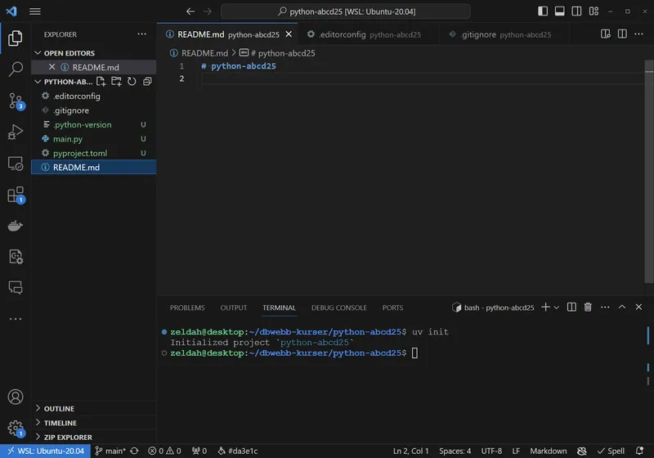Click the editor vertical scrollbar
The width and height of the screenshot is (654, 458).
click(x=649, y=171)
